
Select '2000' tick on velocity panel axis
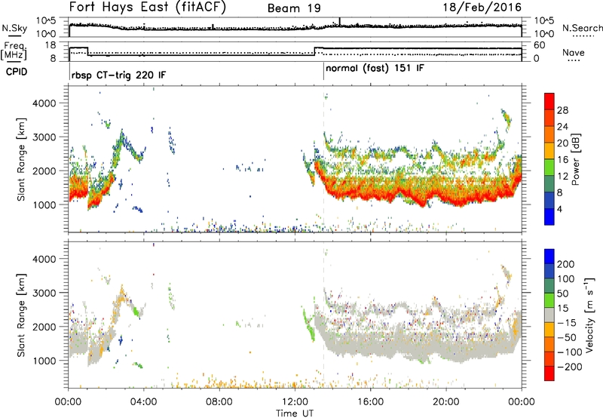[44, 327]
